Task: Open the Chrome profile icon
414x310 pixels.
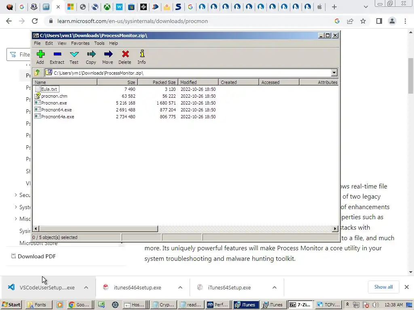Action: pyautogui.click(x=392, y=21)
